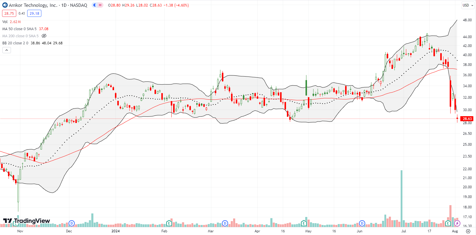476x235 pixels.
Task: Click the open price O28.80
Action: coord(114,5)
